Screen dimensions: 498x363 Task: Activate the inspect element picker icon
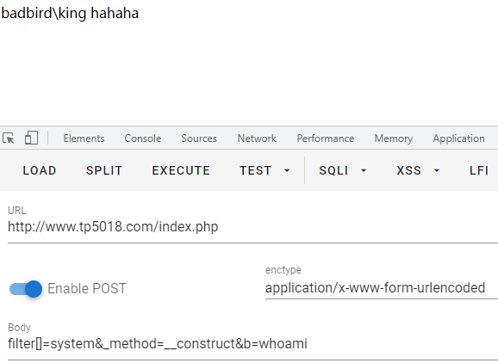[9, 138]
